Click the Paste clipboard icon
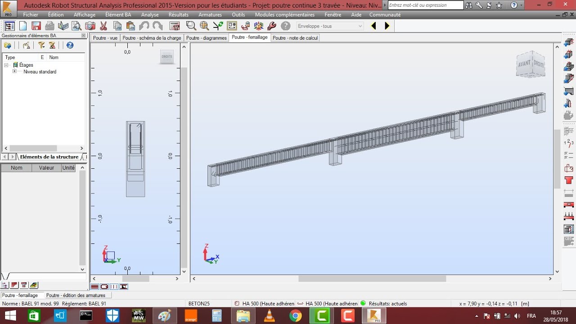Screen dimensions: 576x324 pyautogui.click(x=130, y=26)
